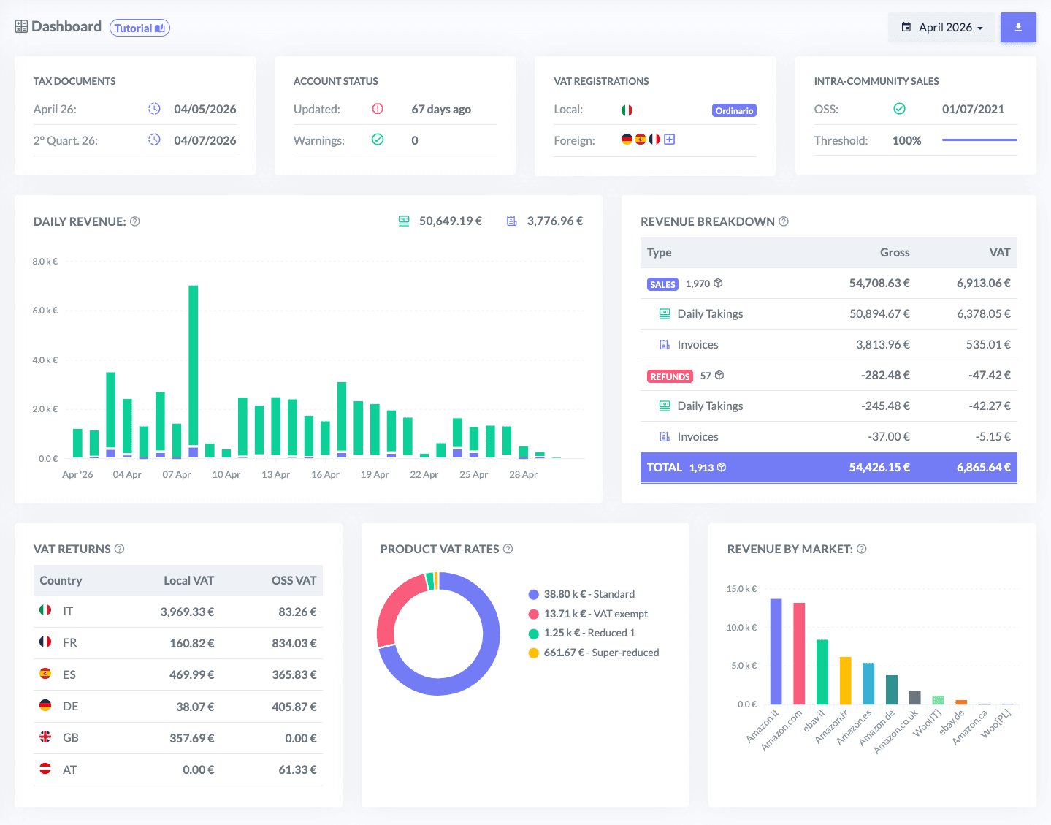Open VAT Returns help icon
This screenshot has height=825, width=1051.
click(120, 549)
